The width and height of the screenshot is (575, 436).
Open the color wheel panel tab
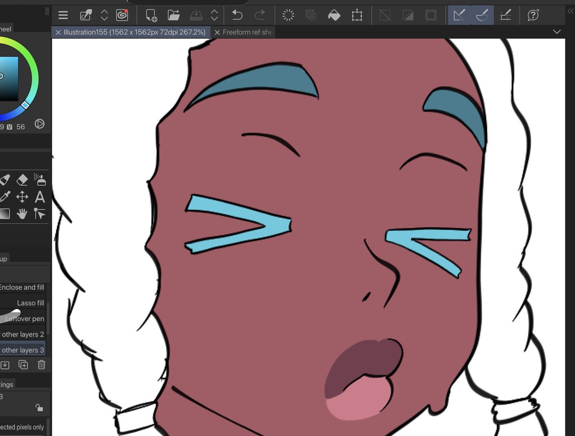pyautogui.click(x=6, y=29)
